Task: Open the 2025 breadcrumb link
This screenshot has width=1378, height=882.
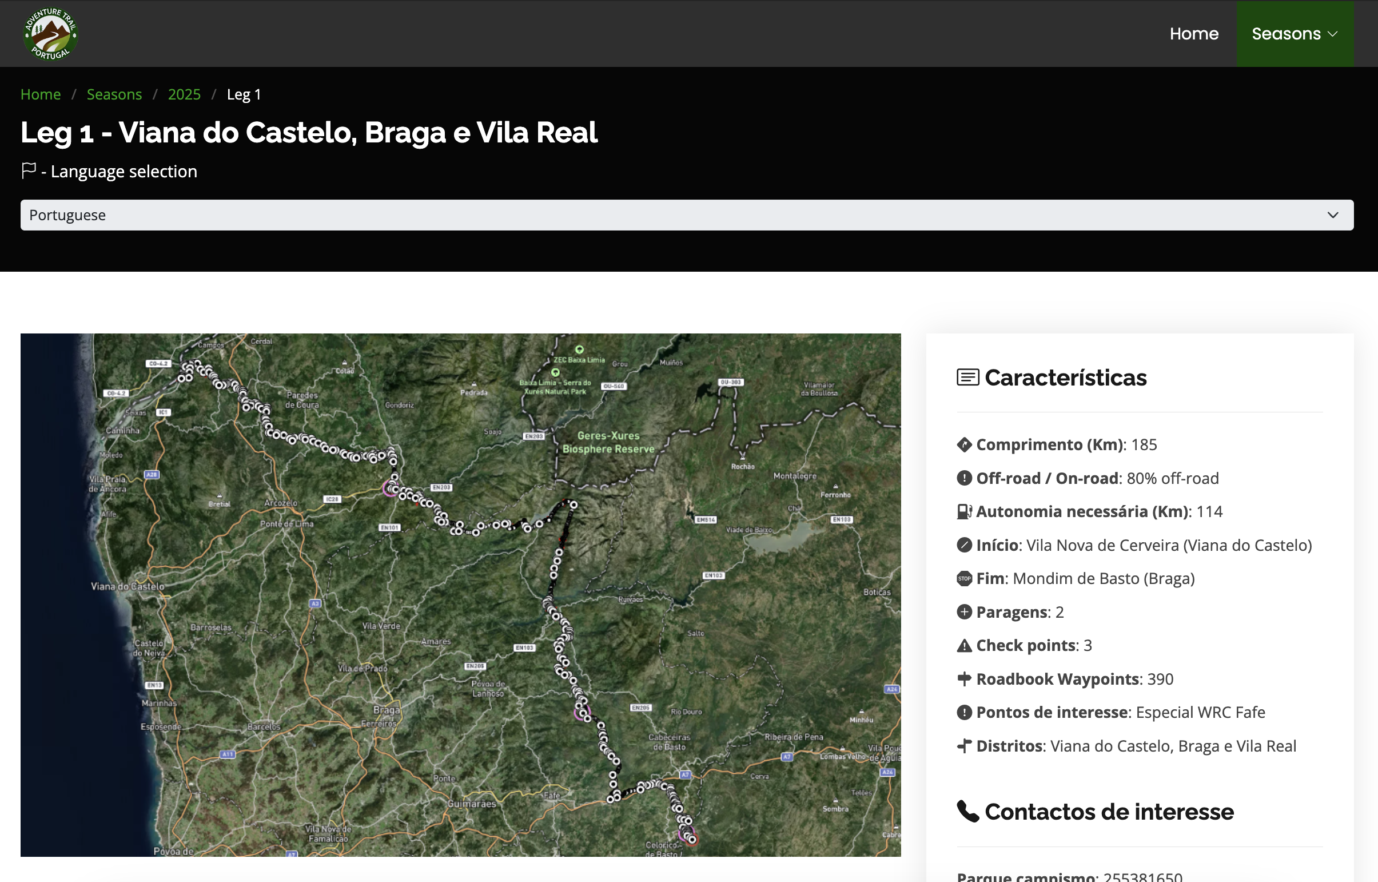Action: (x=184, y=94)
